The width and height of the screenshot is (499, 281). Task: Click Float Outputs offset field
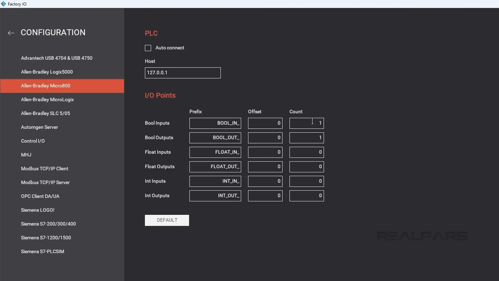(x=265, y=167)
